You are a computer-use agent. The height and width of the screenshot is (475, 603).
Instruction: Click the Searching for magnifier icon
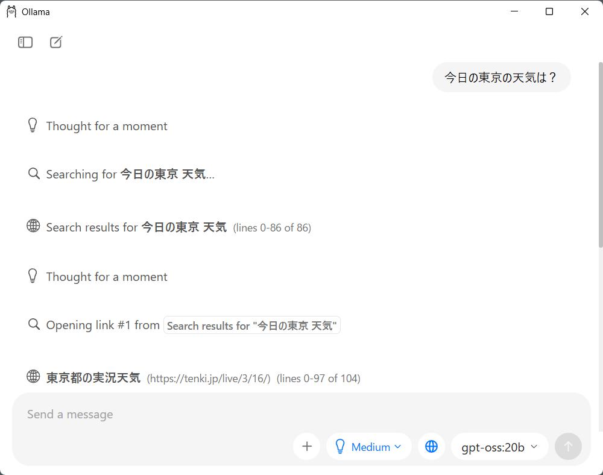(x=34, y=174)
